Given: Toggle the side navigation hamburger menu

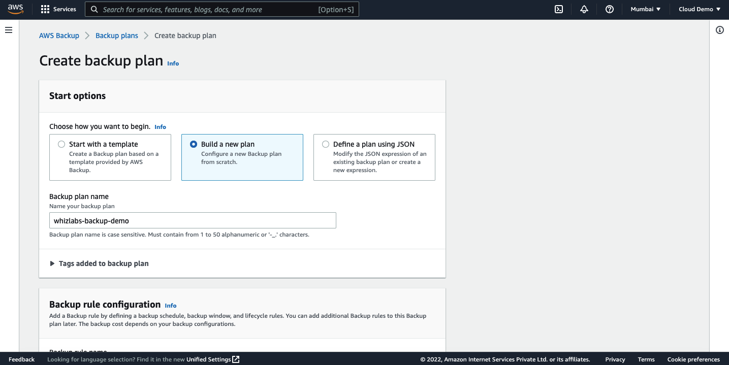Looking at the screenshot, I should coord(9,30).
